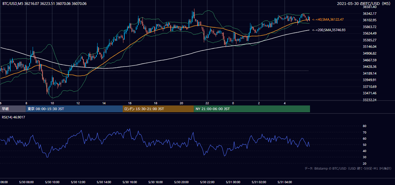Click the NY 21:00-06:00 JST session bar

pos(252,109)
